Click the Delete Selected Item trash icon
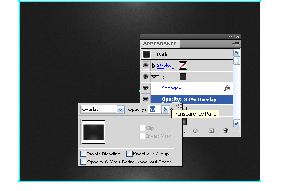The image size is (282, 191). (x=226, y=131)
